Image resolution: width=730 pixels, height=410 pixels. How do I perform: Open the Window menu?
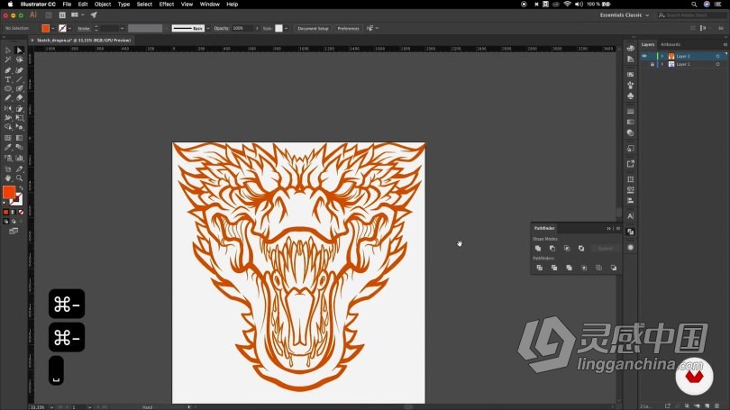(x=209, y=5)
